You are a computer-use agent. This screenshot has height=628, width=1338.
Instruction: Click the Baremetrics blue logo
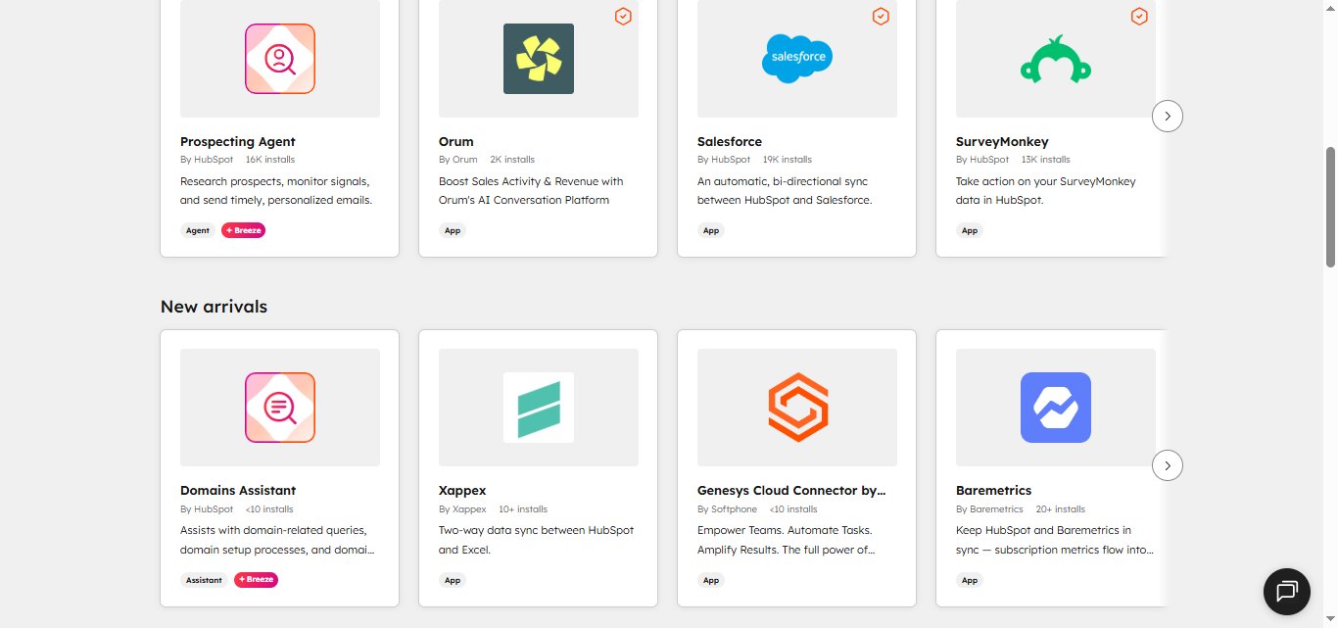(1056, 408)
